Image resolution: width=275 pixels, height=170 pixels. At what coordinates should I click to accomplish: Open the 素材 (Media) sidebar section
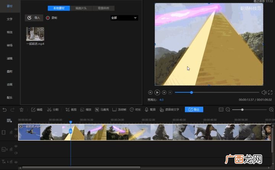(x=10, y=6)
